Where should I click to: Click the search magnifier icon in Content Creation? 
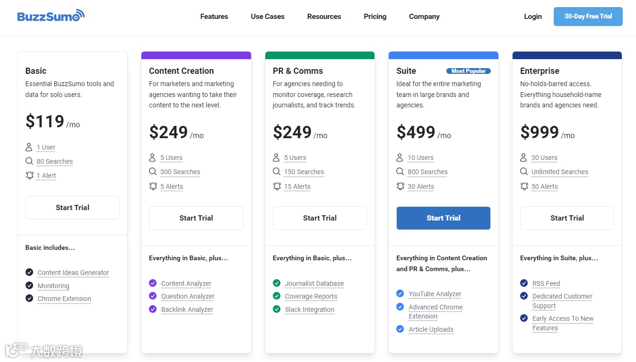[153, 172]
